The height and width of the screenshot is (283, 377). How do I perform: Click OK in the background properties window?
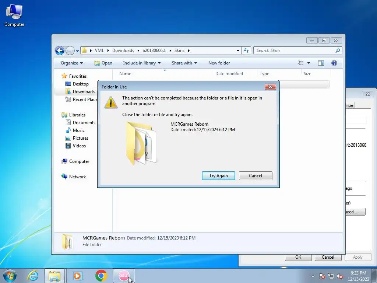tap(298, 257)
